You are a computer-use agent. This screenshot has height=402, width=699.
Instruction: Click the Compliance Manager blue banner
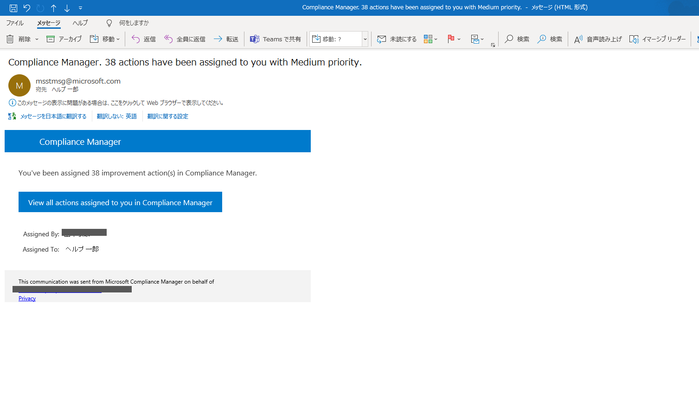tap(158, 141)
